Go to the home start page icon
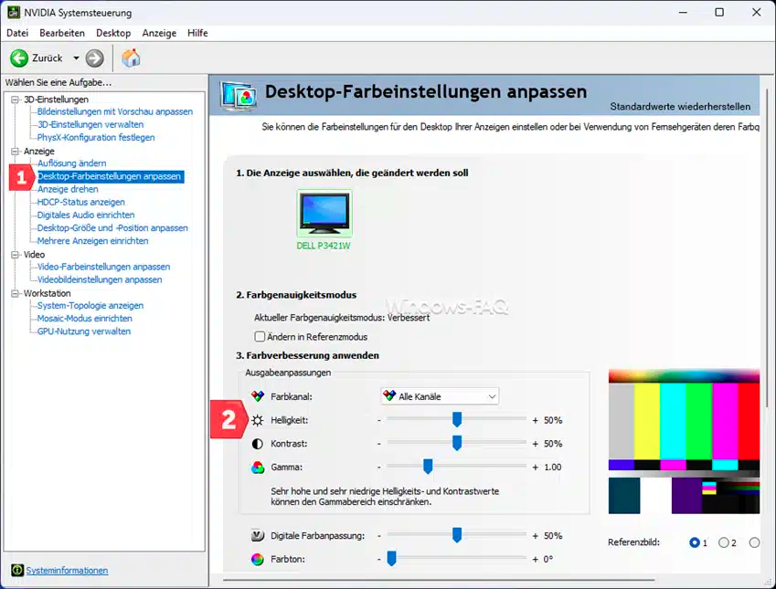The height and width of the screenshot is (589, 776). pyautogui.click(x=131, y=58)
